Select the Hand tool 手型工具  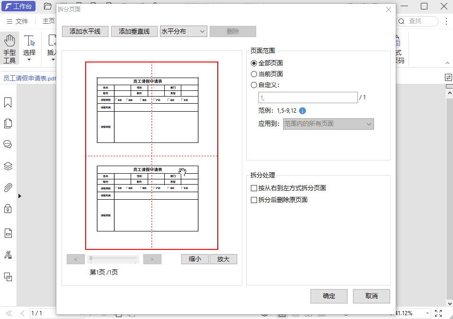[x=9, y=44]
